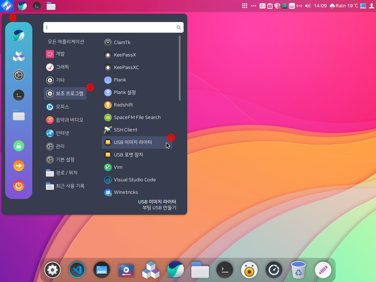Show 모든 애플리케이션 list
This screenshot has height=282, width=376.
coord(66,42)
